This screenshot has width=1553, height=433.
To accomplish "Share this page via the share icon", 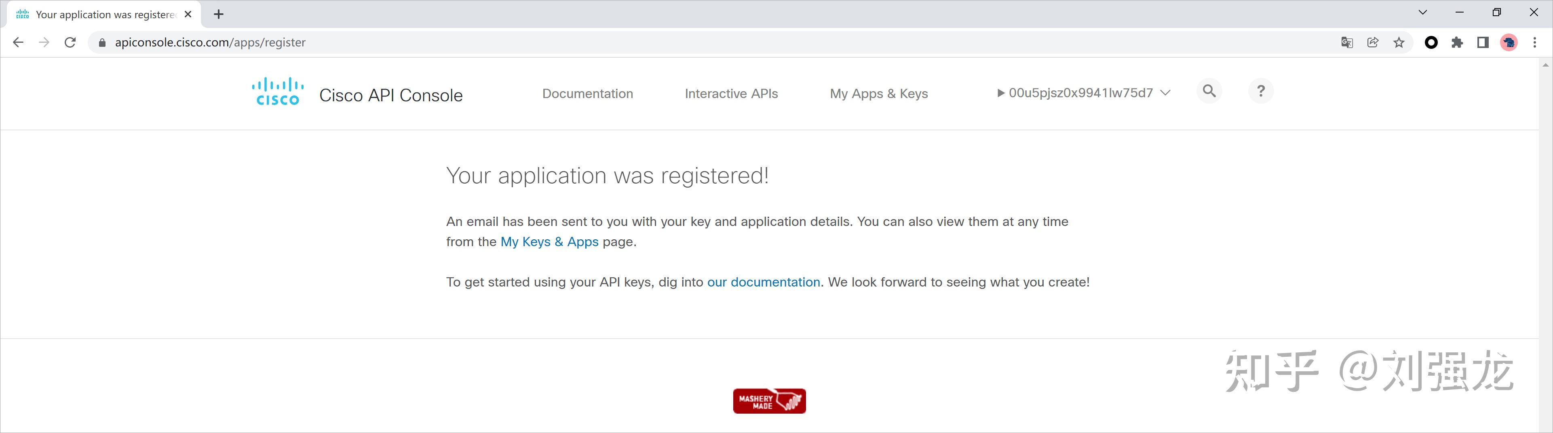I will pyautogui.click(x=1373, y=43).
